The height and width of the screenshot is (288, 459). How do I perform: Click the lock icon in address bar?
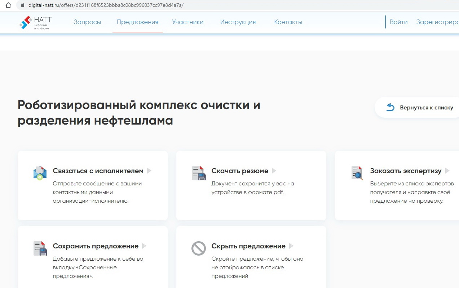(x=23, y=5)
